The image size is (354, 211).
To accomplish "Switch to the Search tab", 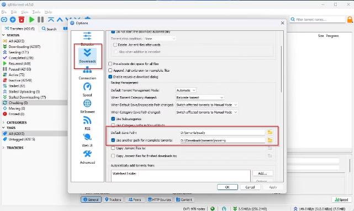I will pos(49,29).
